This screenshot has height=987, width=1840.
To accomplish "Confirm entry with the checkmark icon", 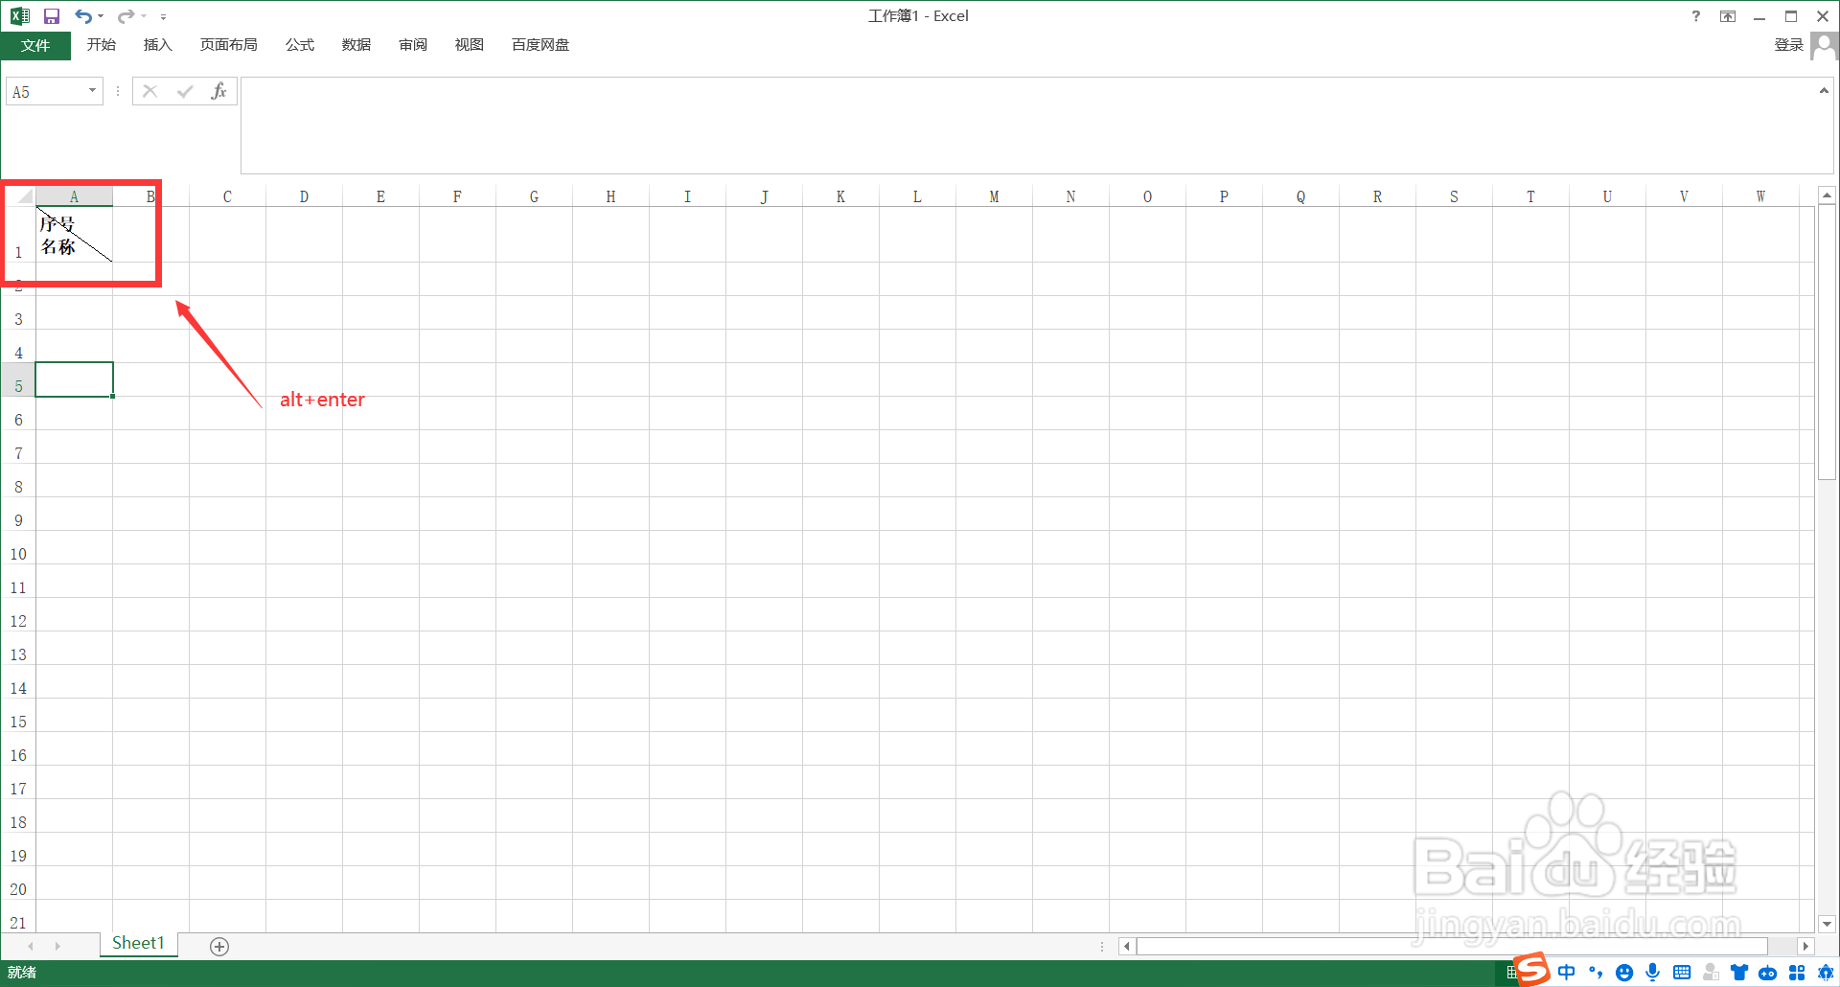I will pyautogui.click(x=185, y=91).
